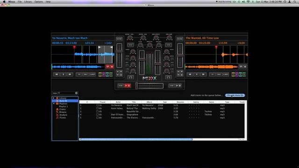Screen dimensions: 299x168
Task: Click the deck 2 reverse playback button
Action: [x=197, y=75]
